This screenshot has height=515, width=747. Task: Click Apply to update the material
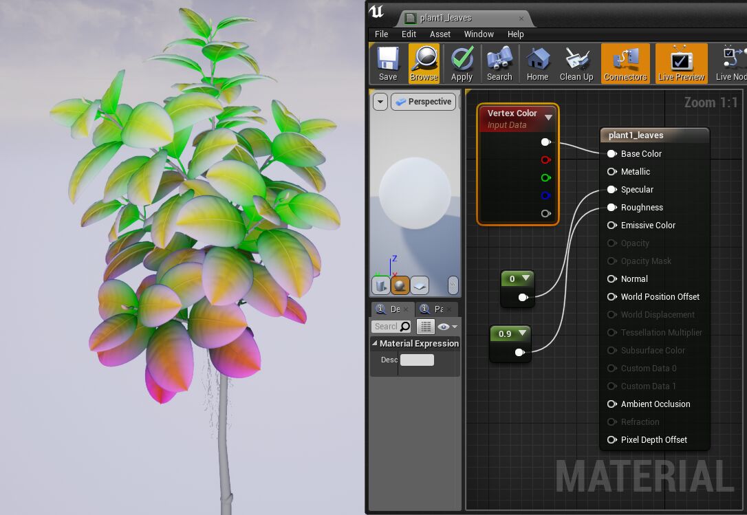[x=462, y=63]
